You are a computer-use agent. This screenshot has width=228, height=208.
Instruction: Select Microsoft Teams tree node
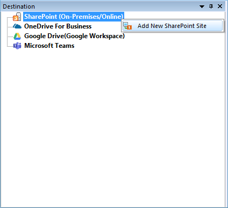[49, 46]
